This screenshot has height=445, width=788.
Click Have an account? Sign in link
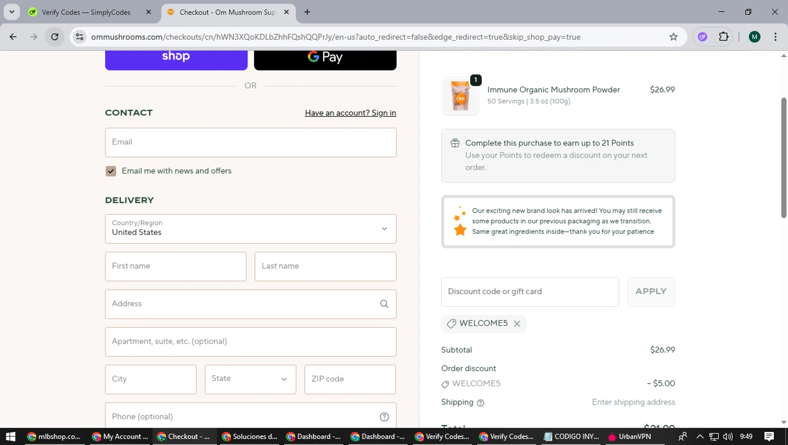pos(350,113)
